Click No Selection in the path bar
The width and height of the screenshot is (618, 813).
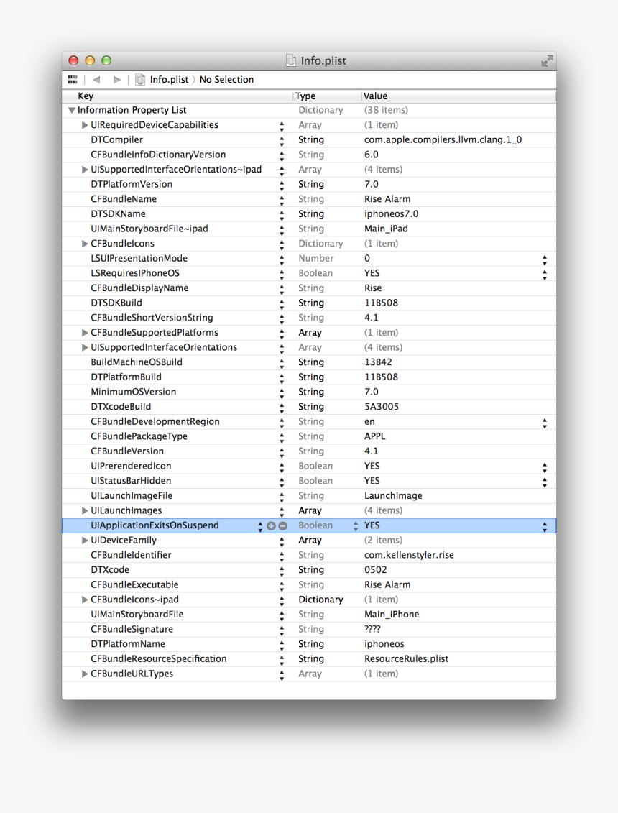coord(226,79)
